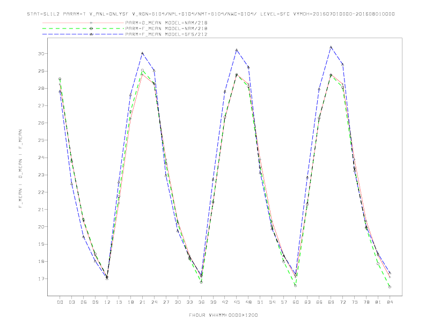425x329 pixels.
Task: Click y-axis tick label 23
Action: (x=41, y=175)
